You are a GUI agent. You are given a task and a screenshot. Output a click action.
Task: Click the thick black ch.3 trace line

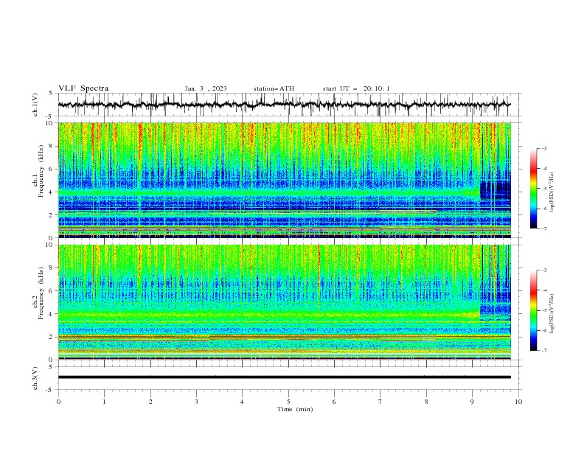pyautogui.click(x=284, y=377)
